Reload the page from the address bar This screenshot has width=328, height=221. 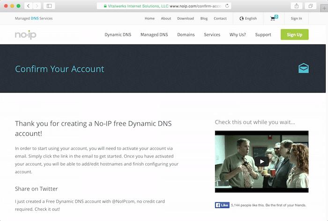[x=227, y=6]
